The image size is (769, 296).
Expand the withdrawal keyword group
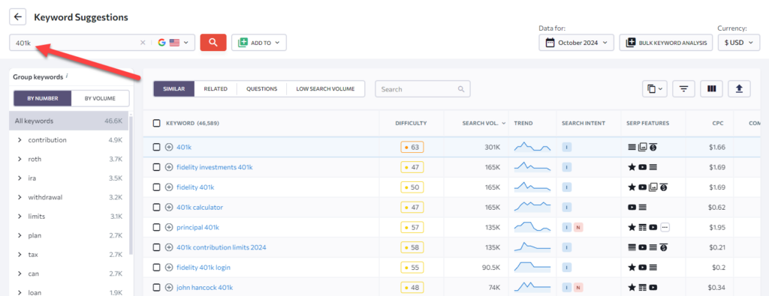(x=20, y=198)
